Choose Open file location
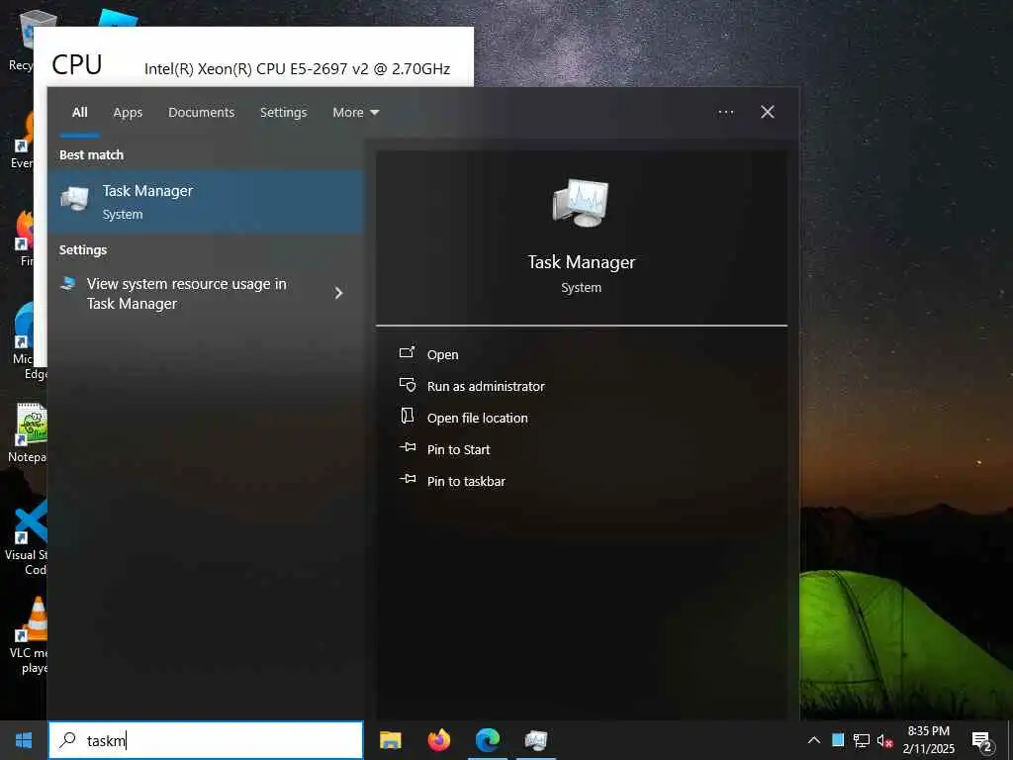This screenshot has width=1013, height=760. 478,419
